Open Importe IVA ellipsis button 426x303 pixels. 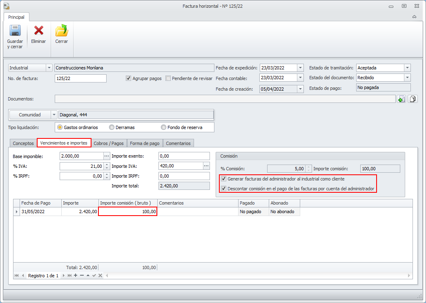click(x=206, y=166)
